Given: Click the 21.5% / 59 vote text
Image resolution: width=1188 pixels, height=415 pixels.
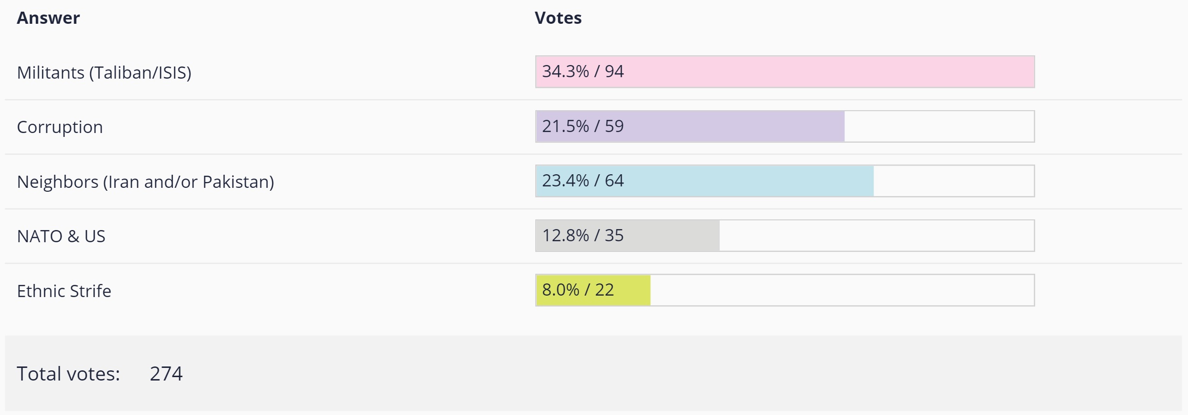Looking at the screenshot, I should point(582,126).
